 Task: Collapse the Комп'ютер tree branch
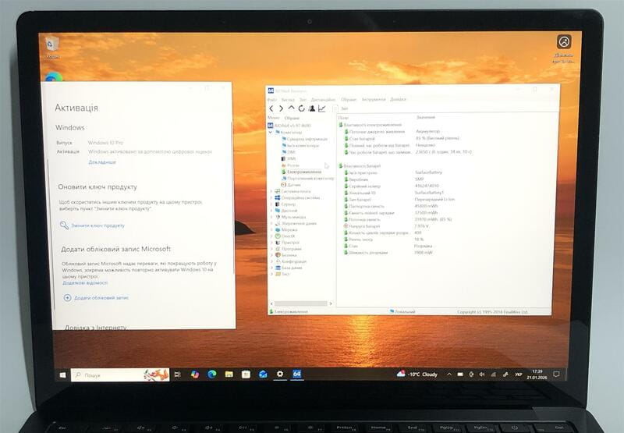[271, 132]
